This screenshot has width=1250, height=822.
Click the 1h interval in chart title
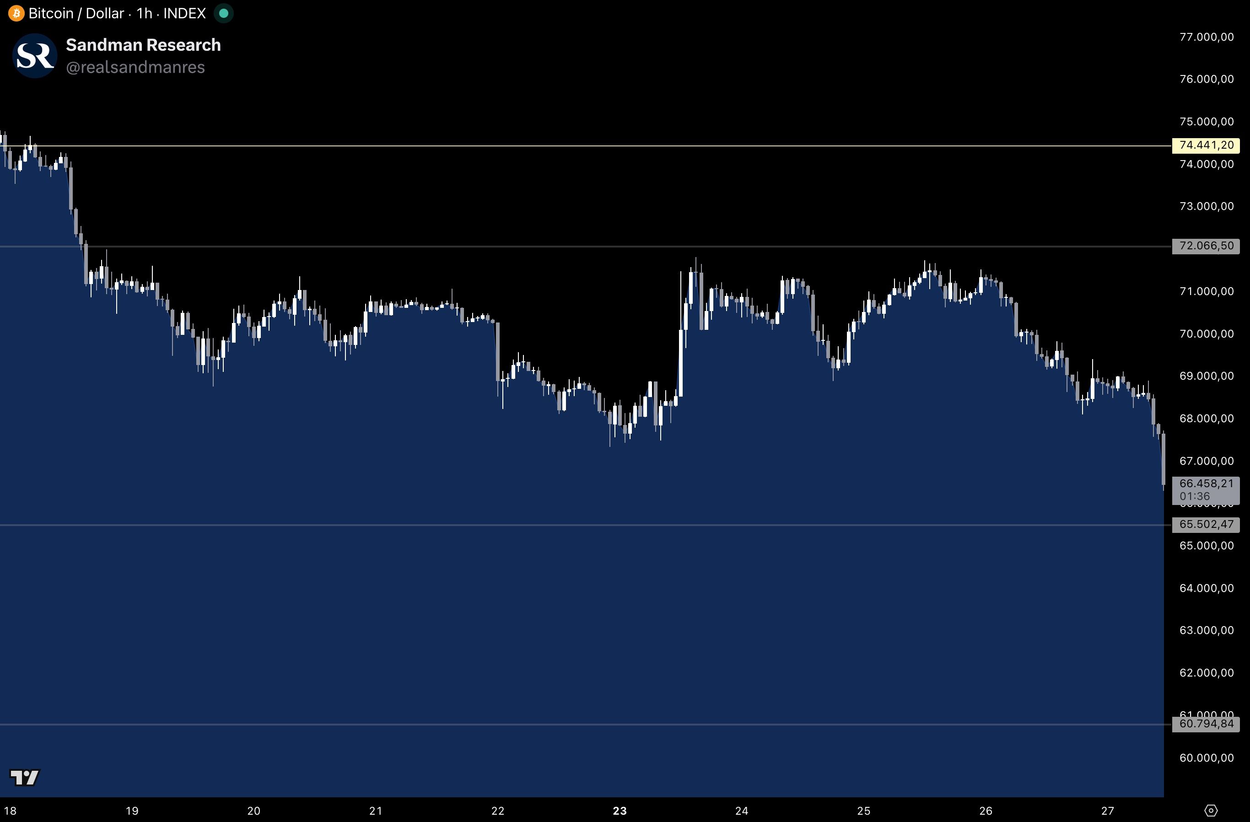click(145, 13)
